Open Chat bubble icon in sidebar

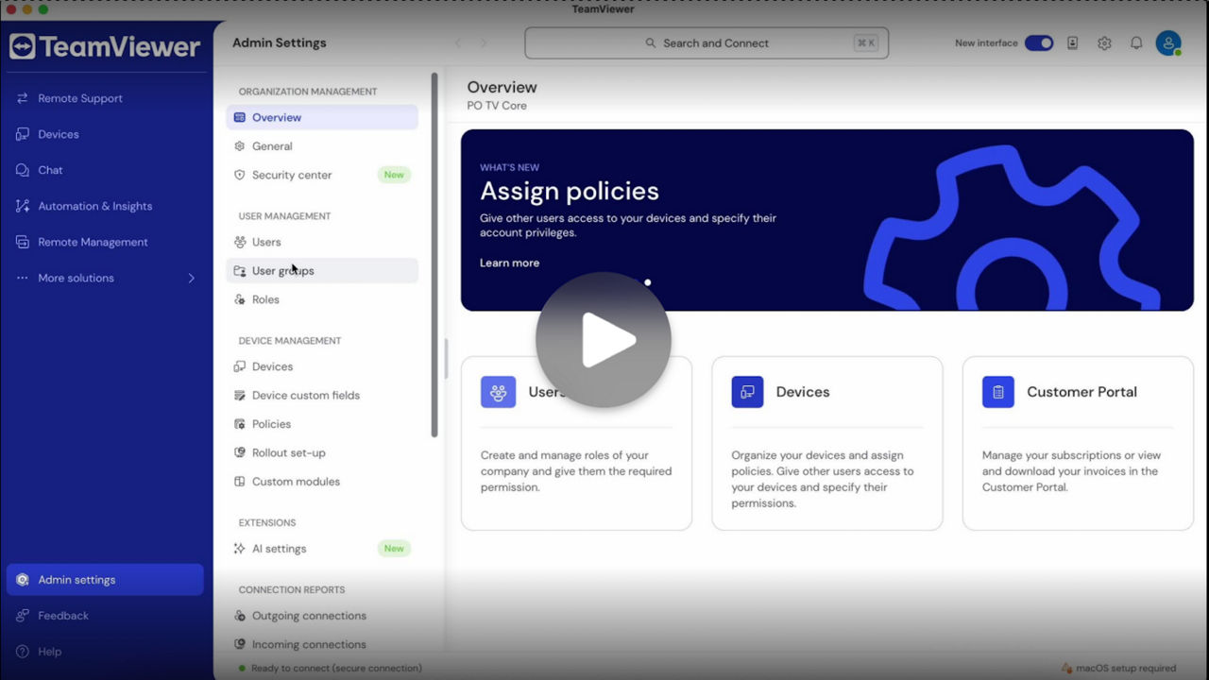tap(23, 170)
